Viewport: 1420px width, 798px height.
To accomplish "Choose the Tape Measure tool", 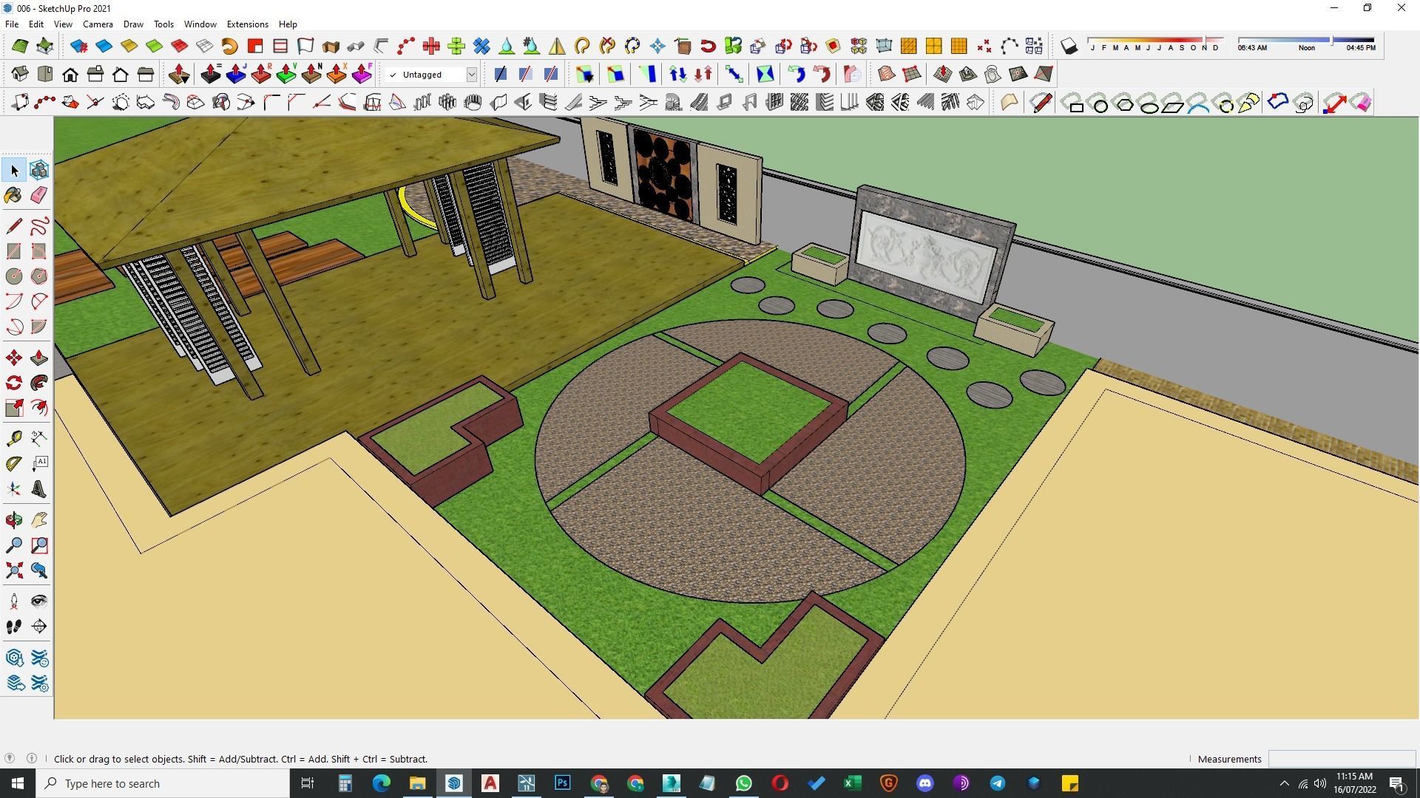I will (13, 439).
